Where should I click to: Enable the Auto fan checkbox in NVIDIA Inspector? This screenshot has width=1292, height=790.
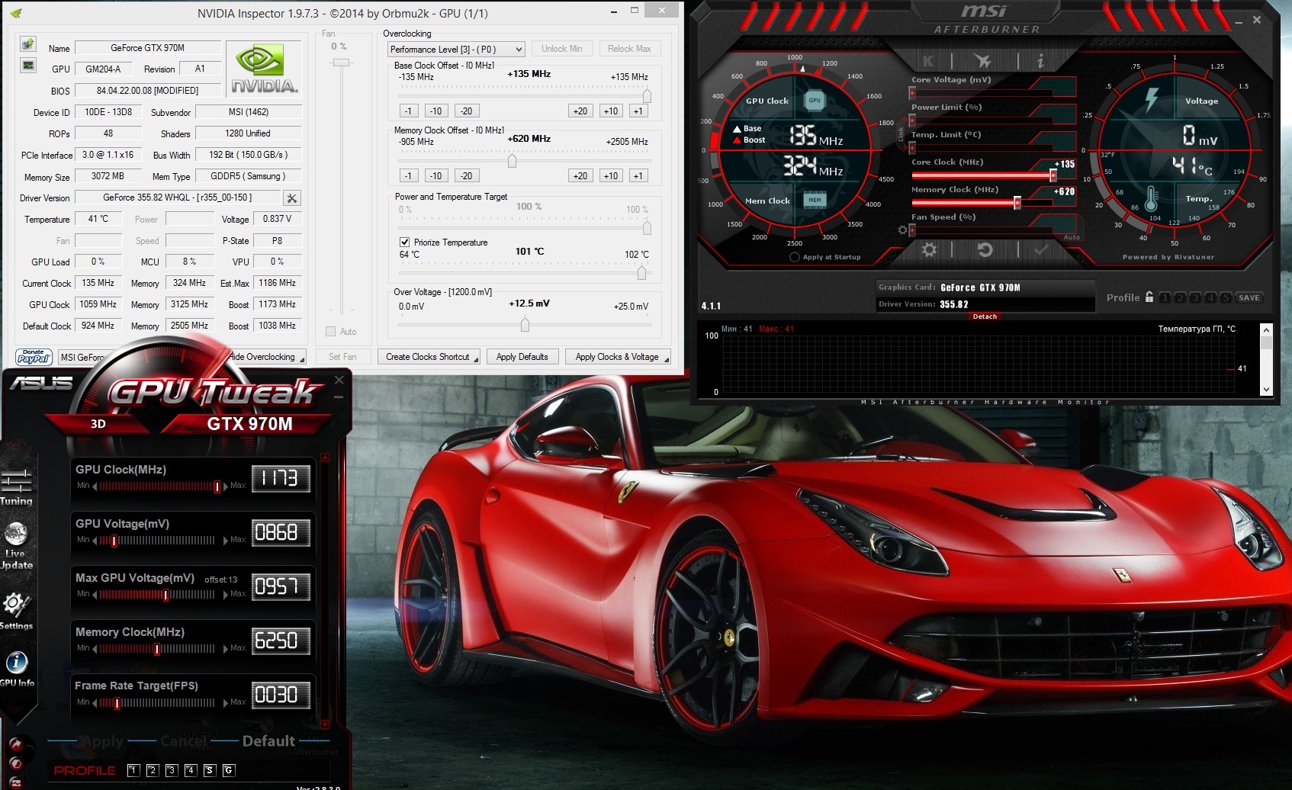[330, 332]
